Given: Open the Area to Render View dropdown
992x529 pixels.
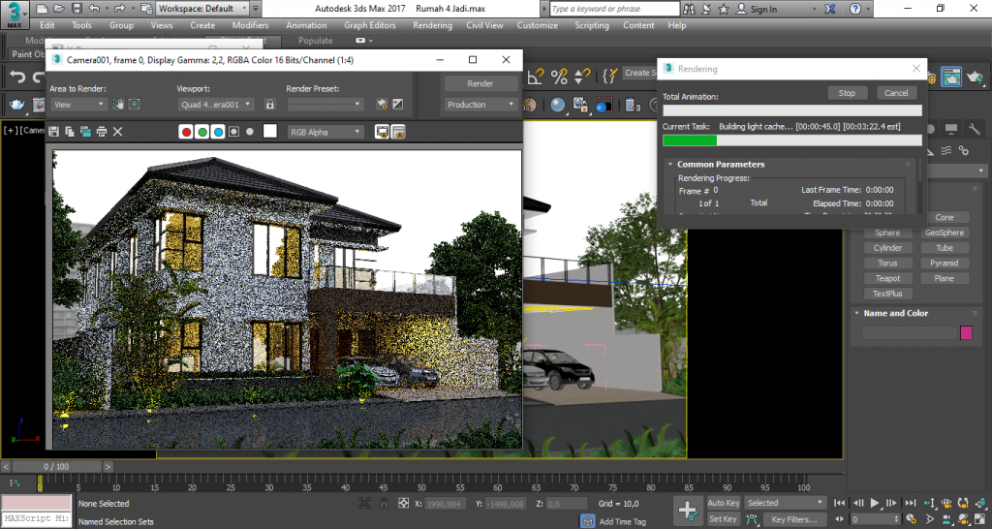Looking at the screenshot, I should [78, 105].
